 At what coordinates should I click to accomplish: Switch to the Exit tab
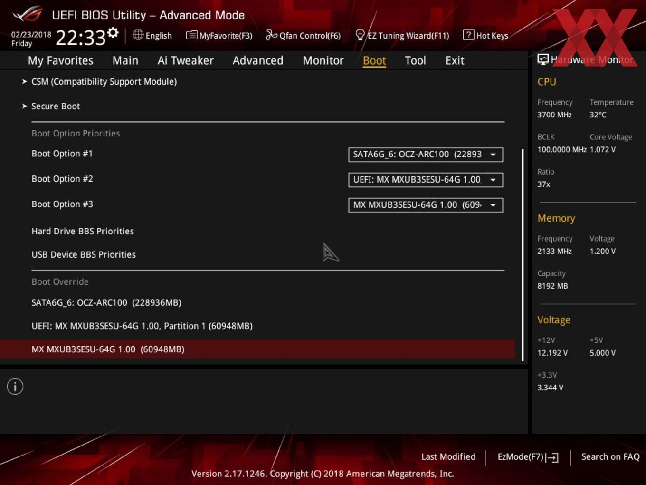[455, 60]
